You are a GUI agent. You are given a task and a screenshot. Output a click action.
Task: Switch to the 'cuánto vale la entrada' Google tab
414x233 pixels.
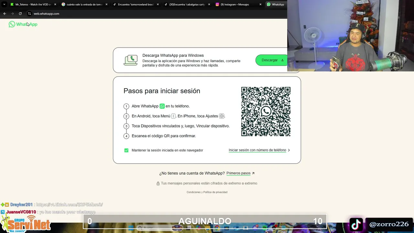(84, 5)
